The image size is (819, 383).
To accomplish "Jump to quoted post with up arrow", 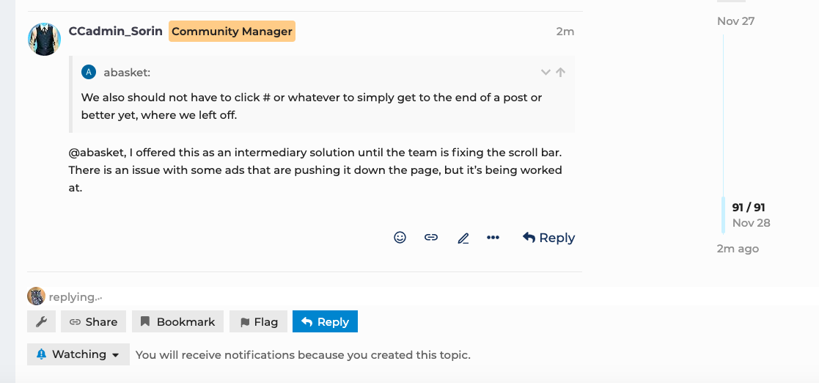I will (560, 72).
